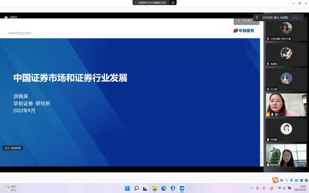Open taskbar search magnifier

click(136, 188)
